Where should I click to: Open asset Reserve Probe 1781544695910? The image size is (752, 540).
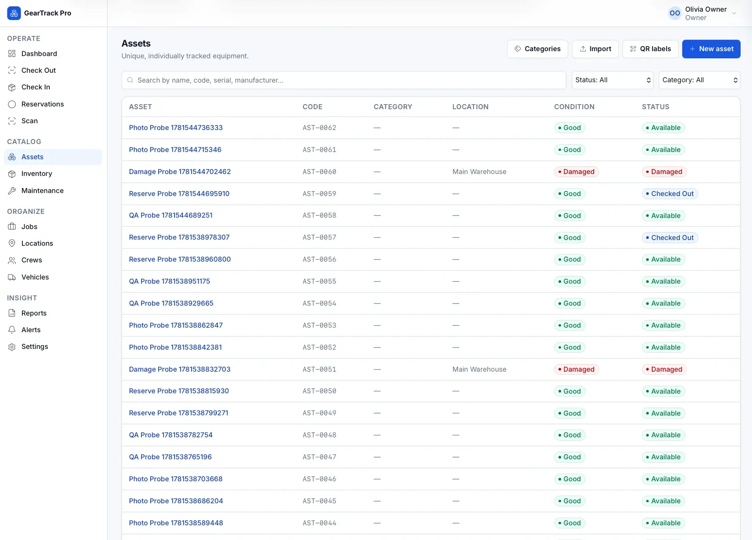[x=179, y=193]
